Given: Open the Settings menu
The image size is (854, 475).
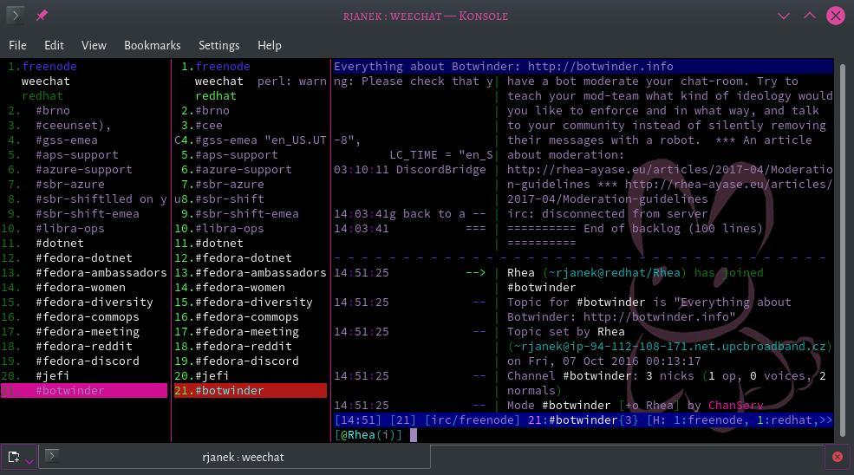Looking at the screenshot, I should (219, 45).
